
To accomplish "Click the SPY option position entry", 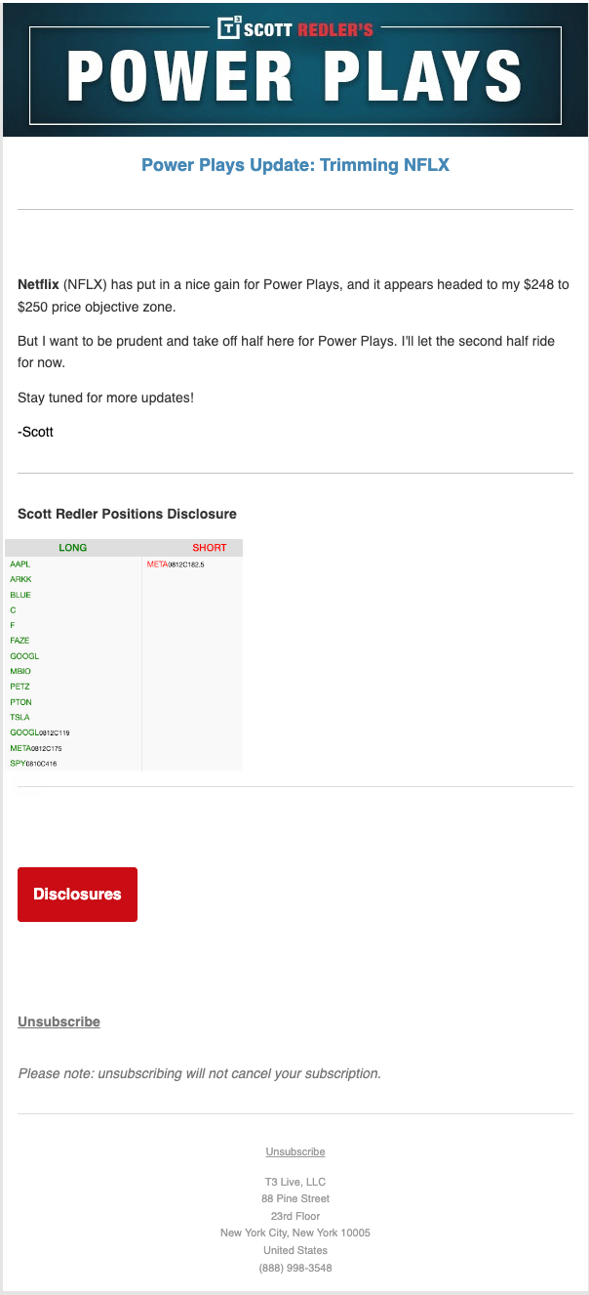I will click(x=33, y=763).
